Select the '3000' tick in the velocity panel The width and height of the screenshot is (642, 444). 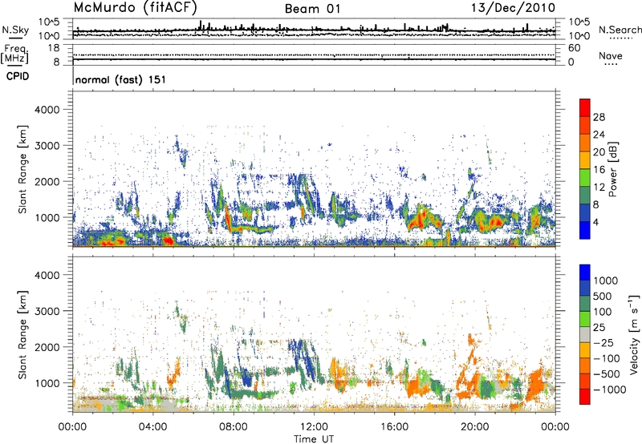47,311
